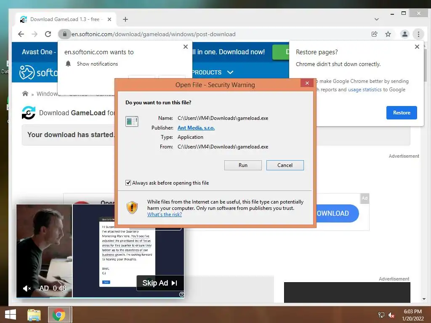Open the Ant Media, s.r.o. publisher link
This screenshot has height=323, width=431.
point(196,128)
